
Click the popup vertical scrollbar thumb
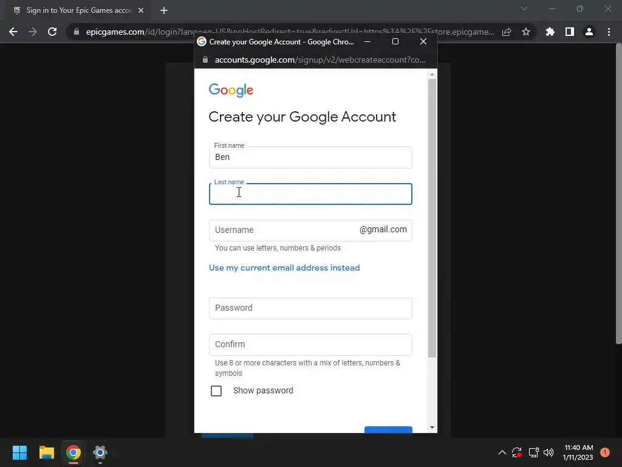[432, 218]
